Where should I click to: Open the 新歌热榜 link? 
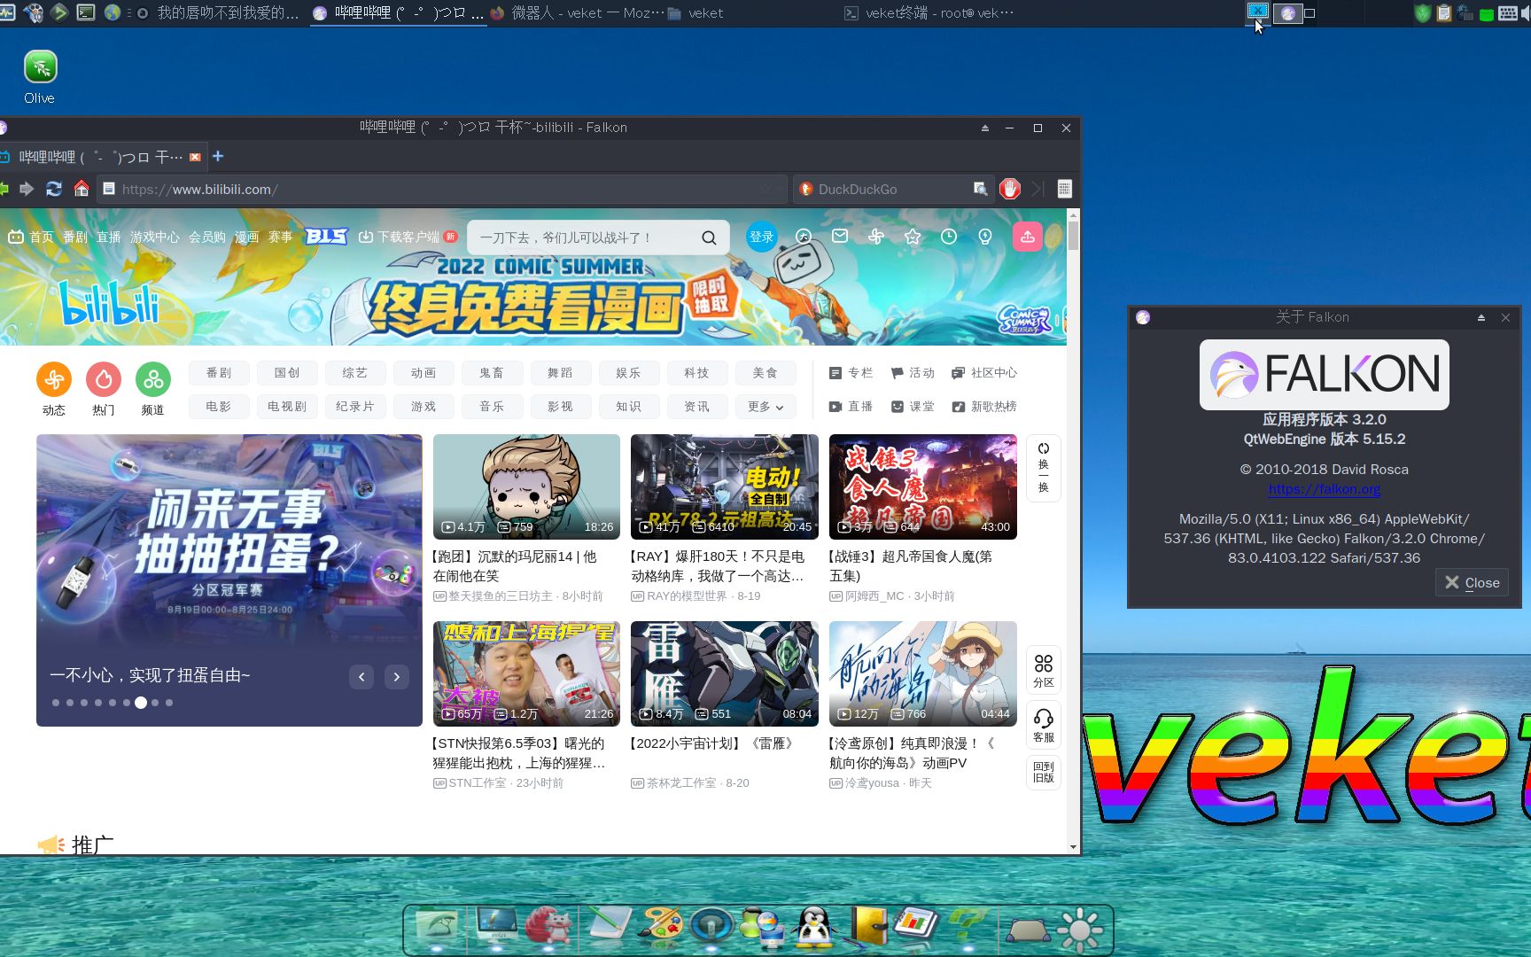pos(983,407)
